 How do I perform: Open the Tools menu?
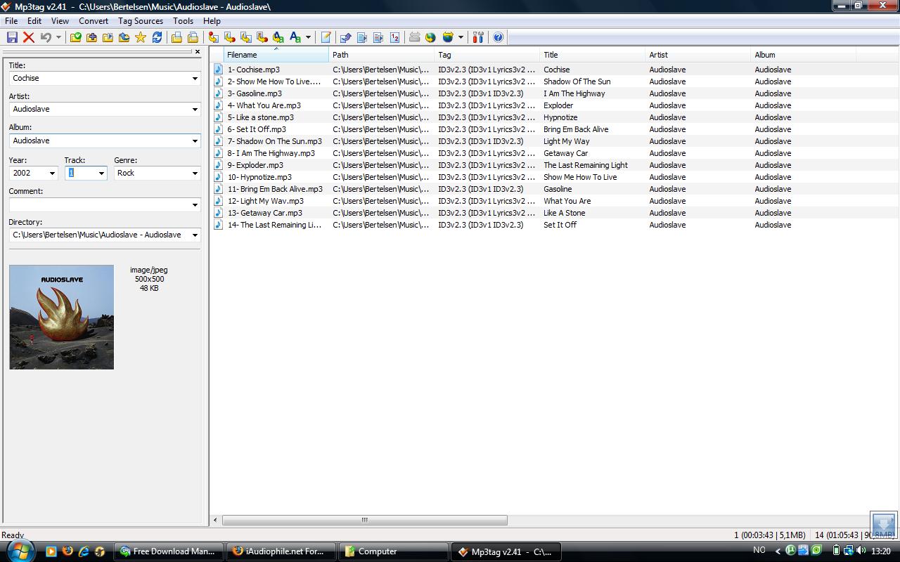[x=183, y=21]
